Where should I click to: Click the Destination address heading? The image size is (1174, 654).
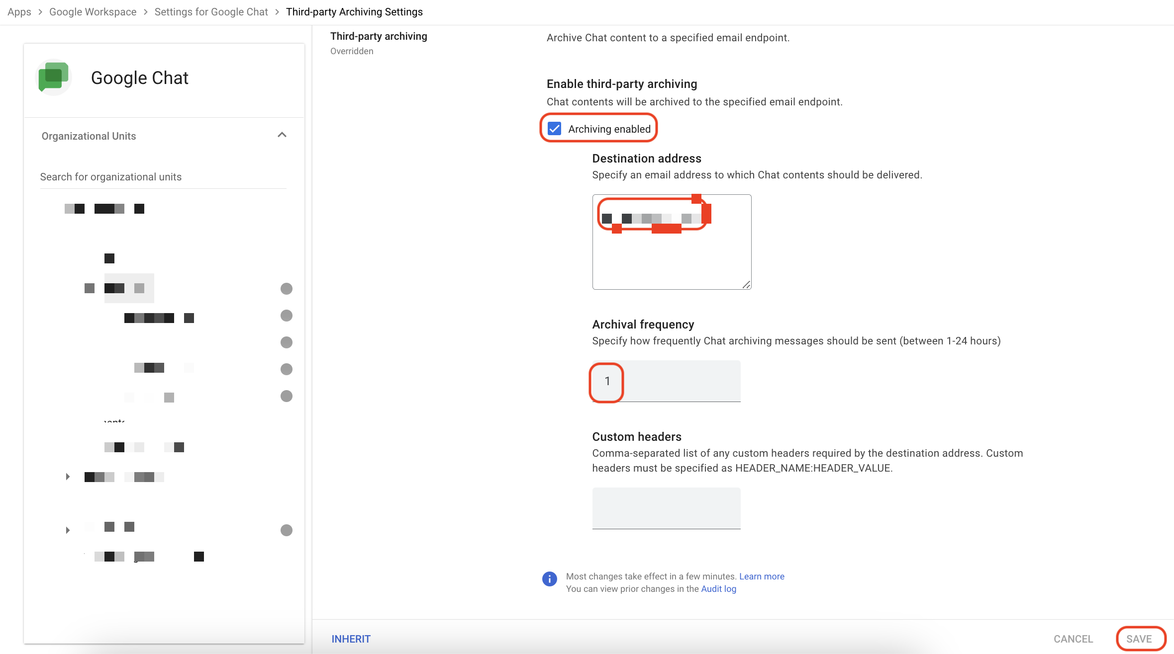pyautogui.click(x=647, y=159)
